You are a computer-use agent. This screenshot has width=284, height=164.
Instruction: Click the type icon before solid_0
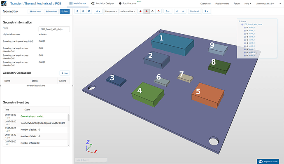click(x=245, y=28)
